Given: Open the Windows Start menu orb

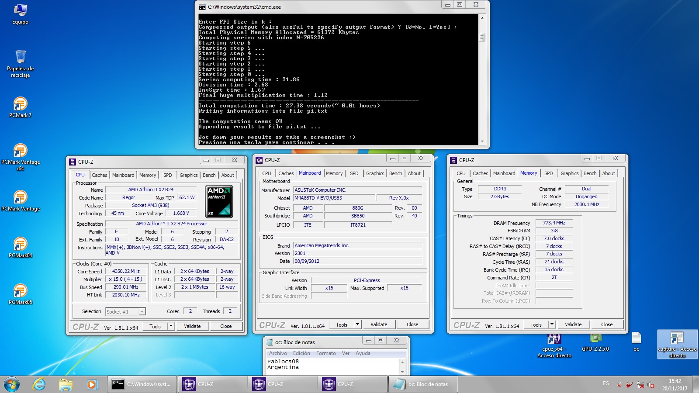Looking at the screenshot, I should coord(12,384).
